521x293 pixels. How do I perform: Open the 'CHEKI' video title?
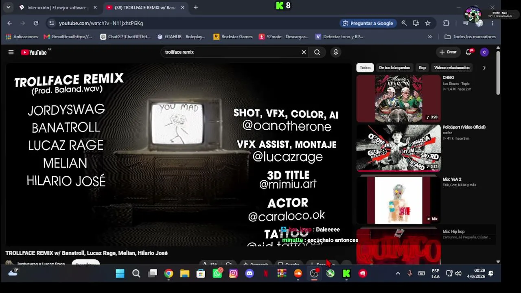[x=448, y=78]
